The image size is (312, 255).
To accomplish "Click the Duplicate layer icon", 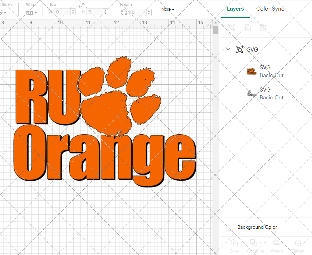I will 247,27.
